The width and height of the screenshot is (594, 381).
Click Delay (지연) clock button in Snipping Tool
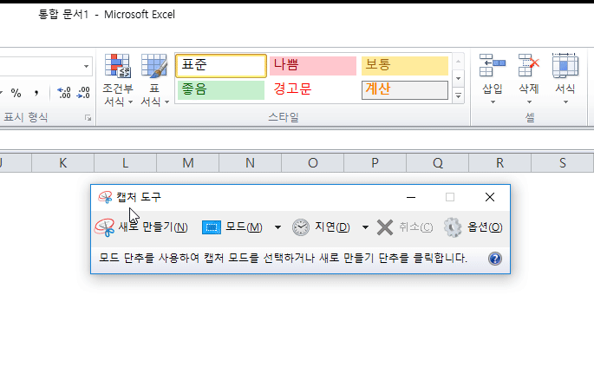pyautogui.click(x=321, y=227)
